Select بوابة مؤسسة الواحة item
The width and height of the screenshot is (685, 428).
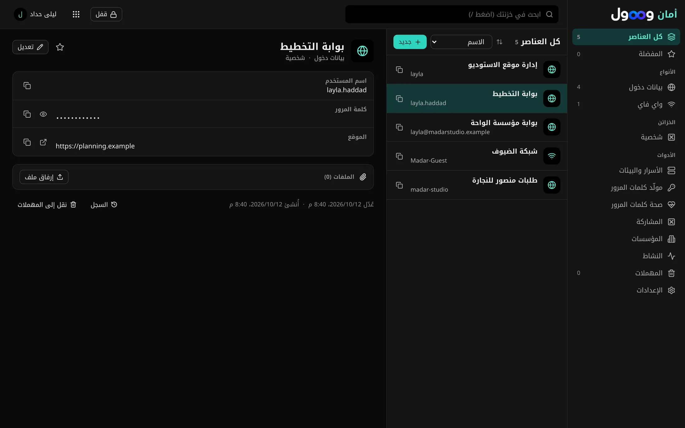click(x=477, y=127)
